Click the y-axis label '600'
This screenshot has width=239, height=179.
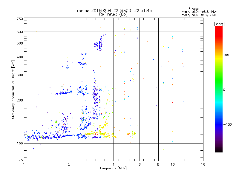point(20,32)
